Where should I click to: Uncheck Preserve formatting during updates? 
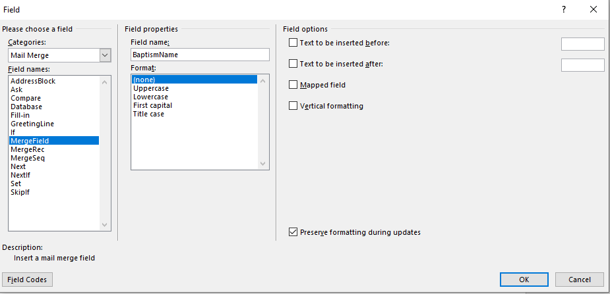(x=293, y=232)
